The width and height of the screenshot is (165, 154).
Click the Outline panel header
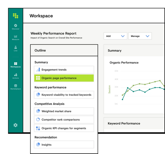(x=64, y=50)
